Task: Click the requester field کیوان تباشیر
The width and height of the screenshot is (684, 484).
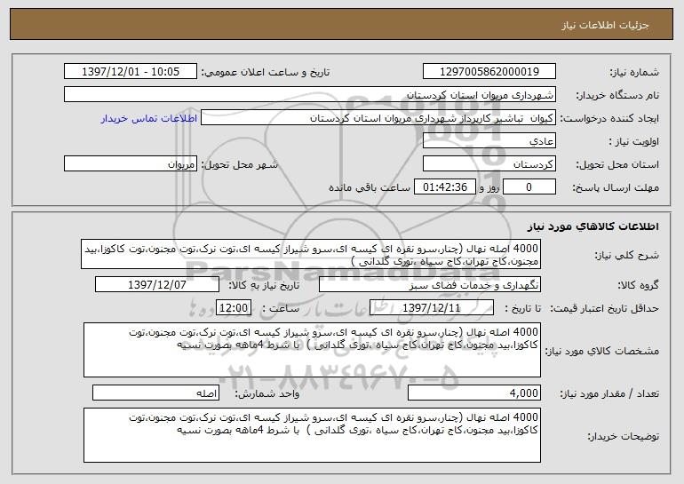Action: point(378,117)
